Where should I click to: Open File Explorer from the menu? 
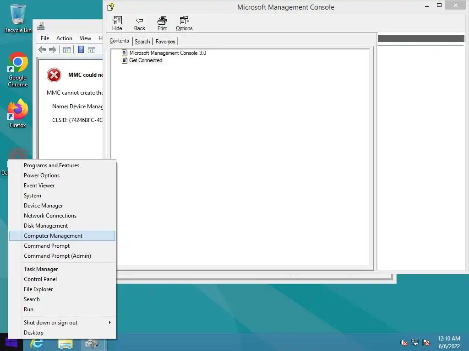click(62, 289)
